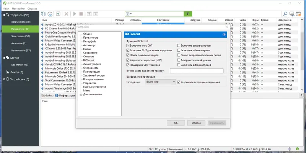Click the Stop torrent square icon
This screenshot has height=153, width=306.
coord(81,14)
